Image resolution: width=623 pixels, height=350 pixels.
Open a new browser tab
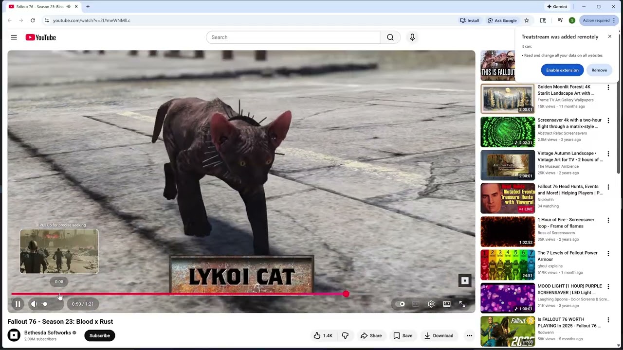(88, 7)
